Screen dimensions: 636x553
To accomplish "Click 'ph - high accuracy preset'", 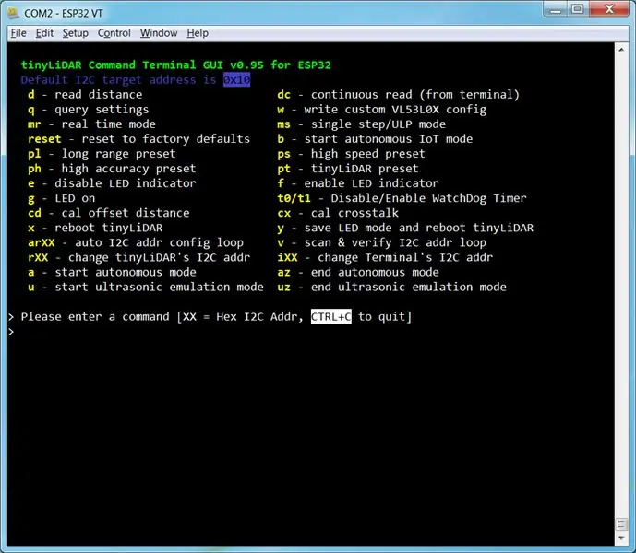I will point(112,169).
